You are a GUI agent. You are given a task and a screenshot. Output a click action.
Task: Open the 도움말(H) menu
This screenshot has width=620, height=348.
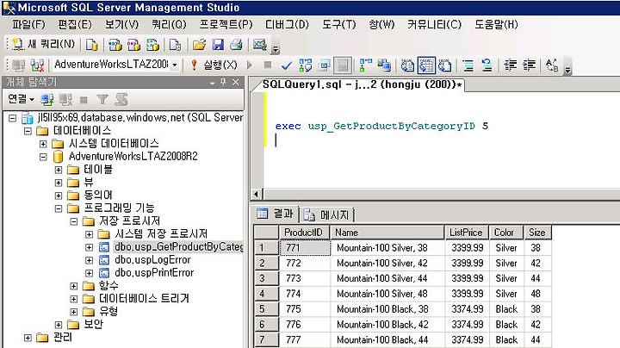coord(496,24)
